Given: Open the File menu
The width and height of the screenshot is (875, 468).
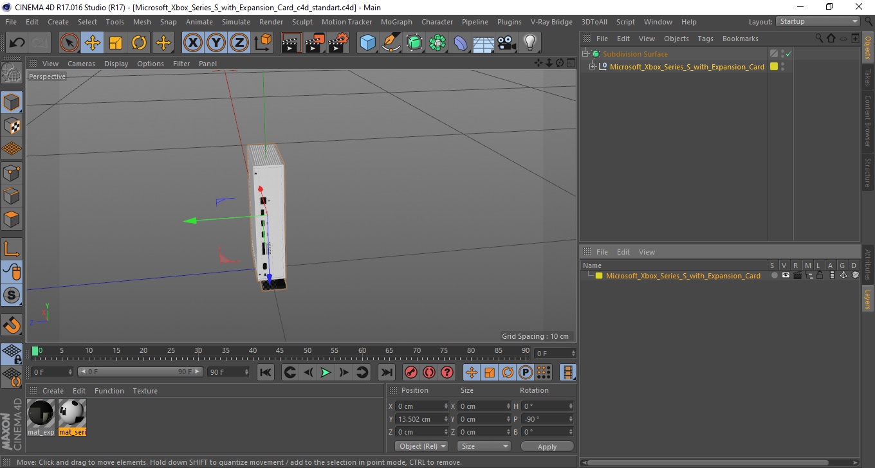Looking at the screenshot, I should pos(11,22).
